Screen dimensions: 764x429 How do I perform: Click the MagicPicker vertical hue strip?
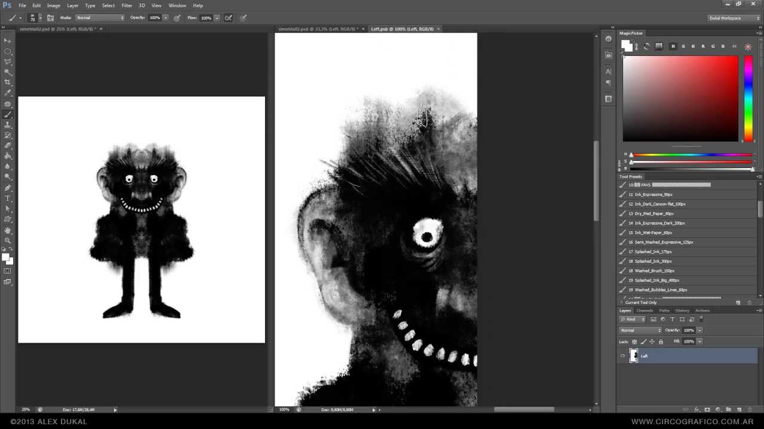point(748,99)
